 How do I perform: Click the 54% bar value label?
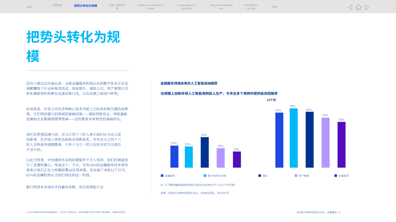coord(341,120)
